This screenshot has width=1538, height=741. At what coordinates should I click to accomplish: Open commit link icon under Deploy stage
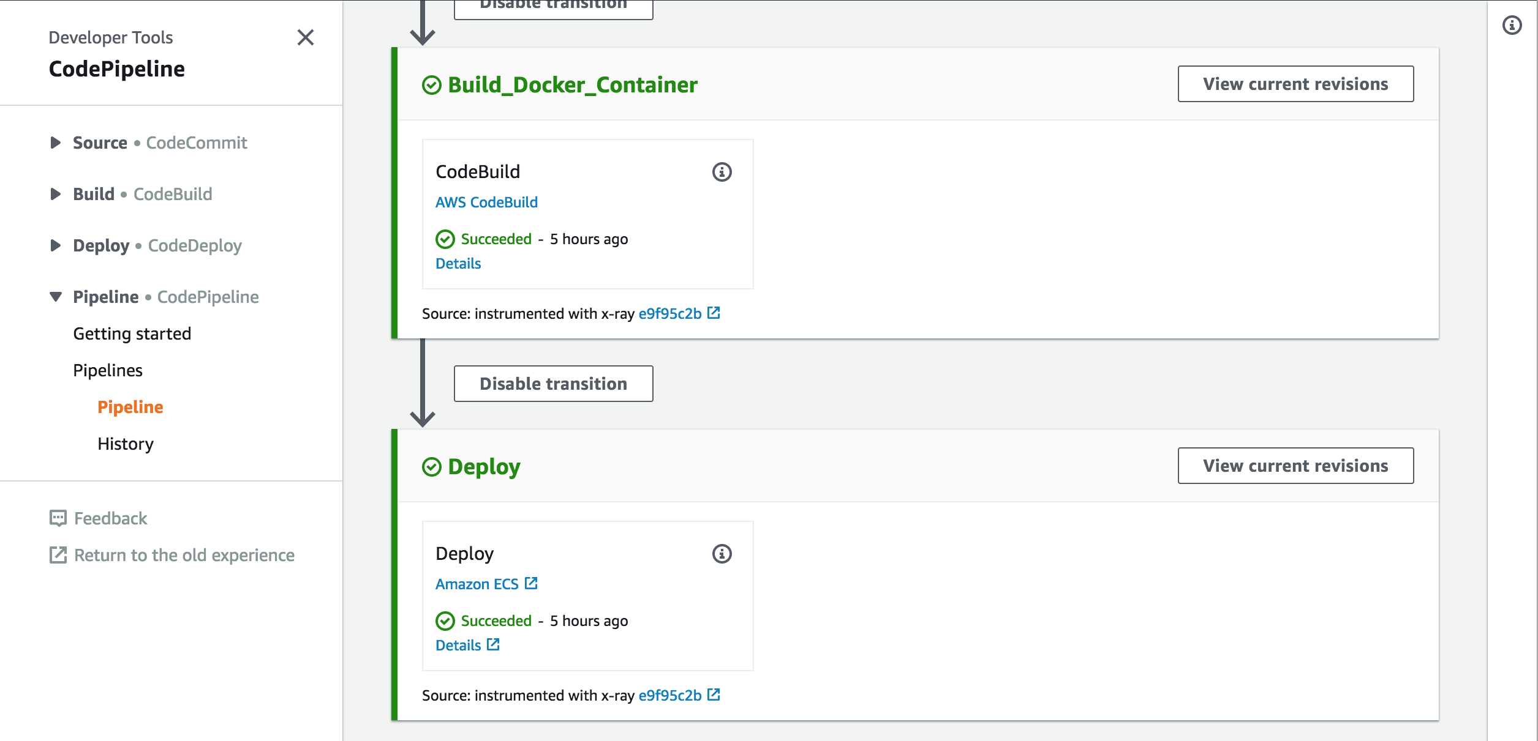(714, 694)
